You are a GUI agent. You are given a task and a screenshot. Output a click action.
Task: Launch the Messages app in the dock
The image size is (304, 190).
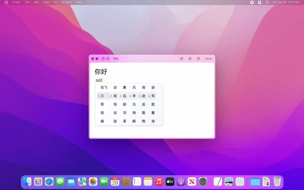click(x=60, y=181)
